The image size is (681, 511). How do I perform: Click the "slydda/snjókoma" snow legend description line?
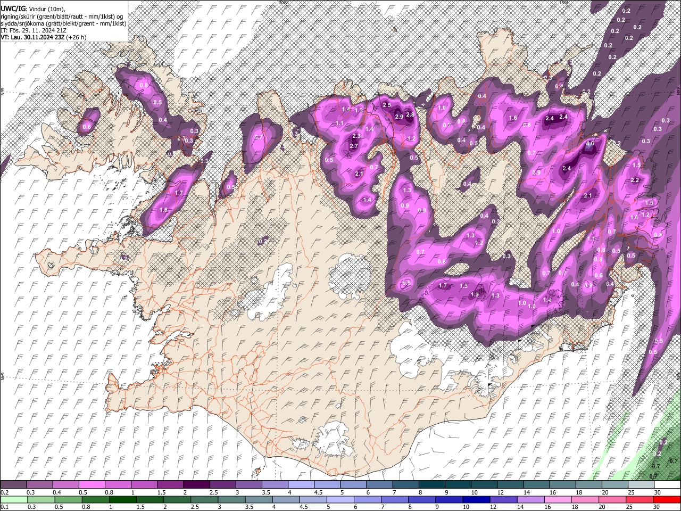[x=63, y=23]
